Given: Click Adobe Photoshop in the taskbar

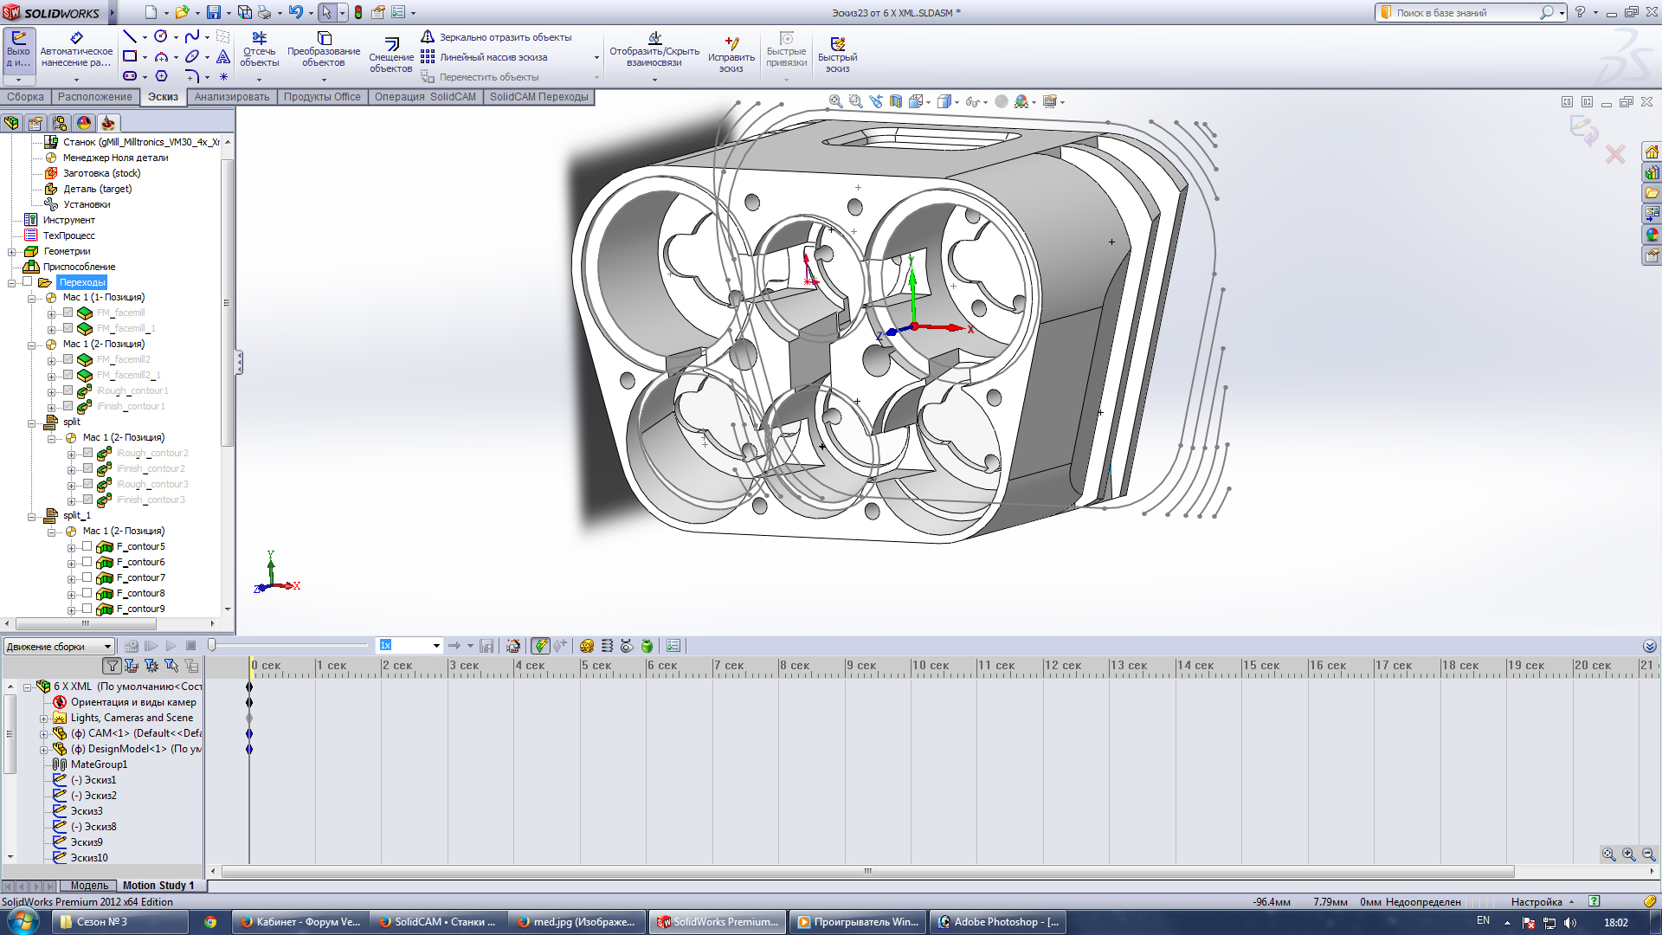Looking at the screenshot, I should 997,922.
